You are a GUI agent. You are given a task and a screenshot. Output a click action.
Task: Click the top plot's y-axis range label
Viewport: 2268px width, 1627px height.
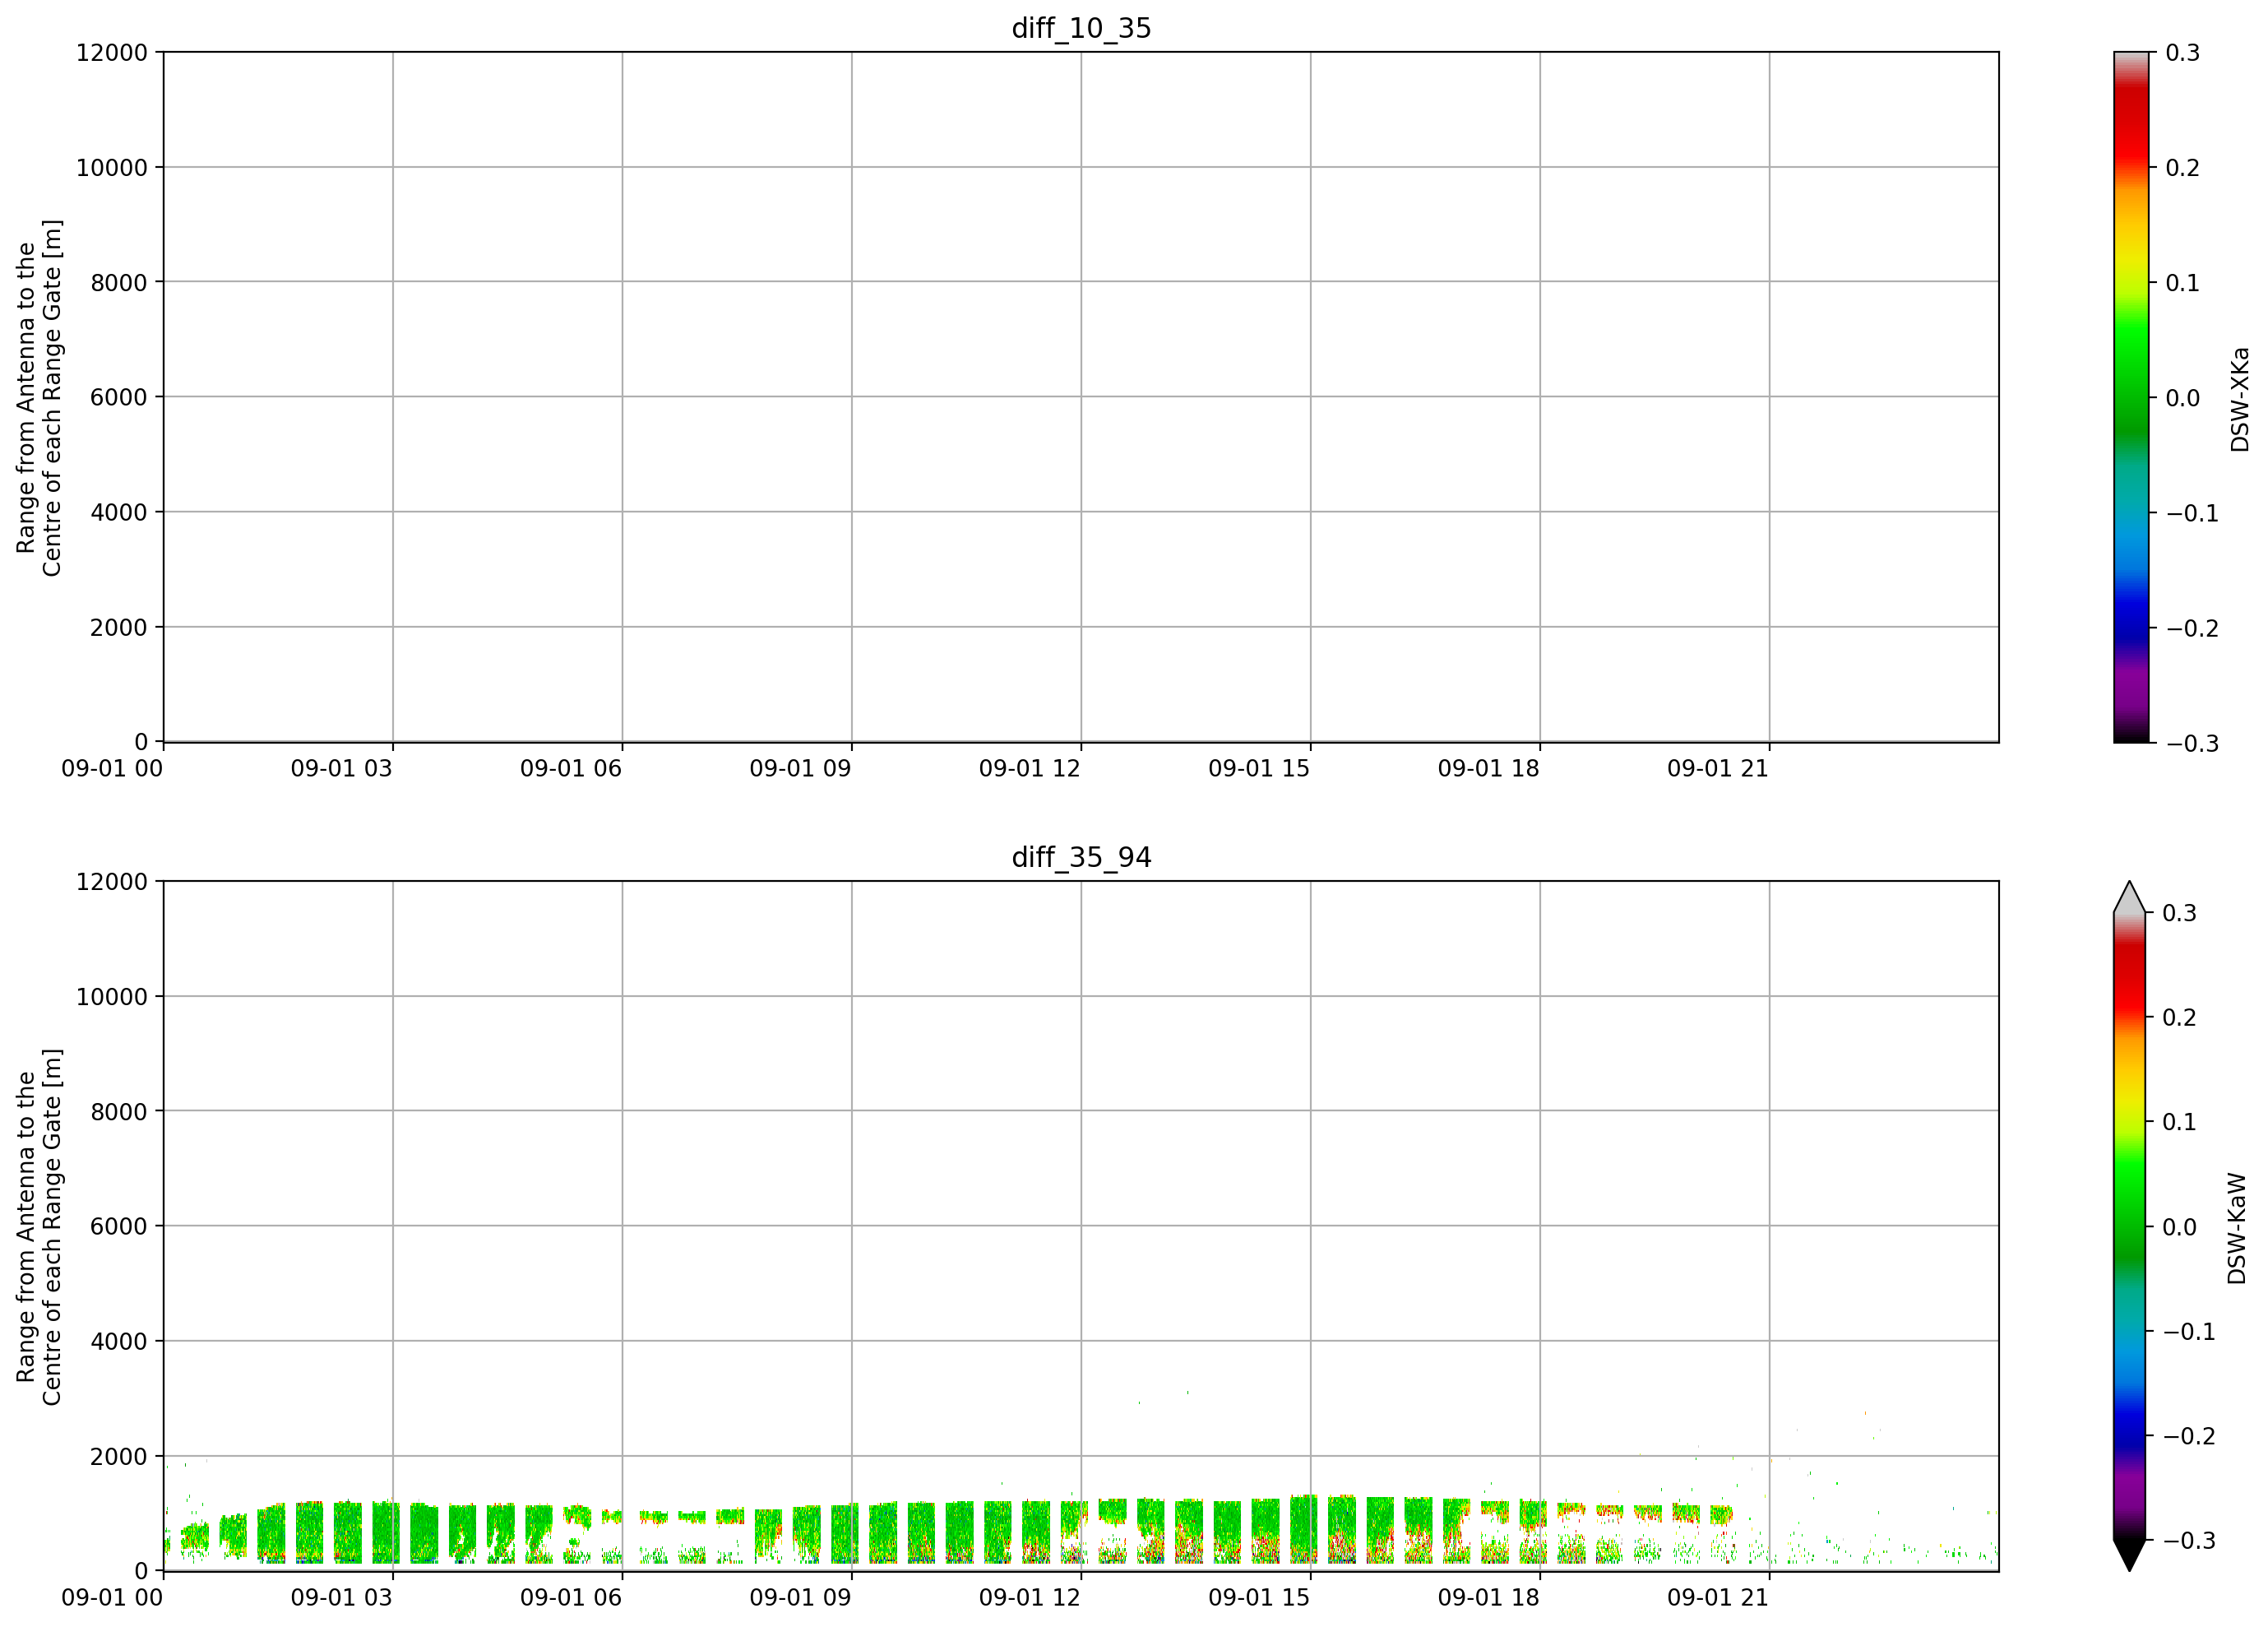(x=39, y=397)
